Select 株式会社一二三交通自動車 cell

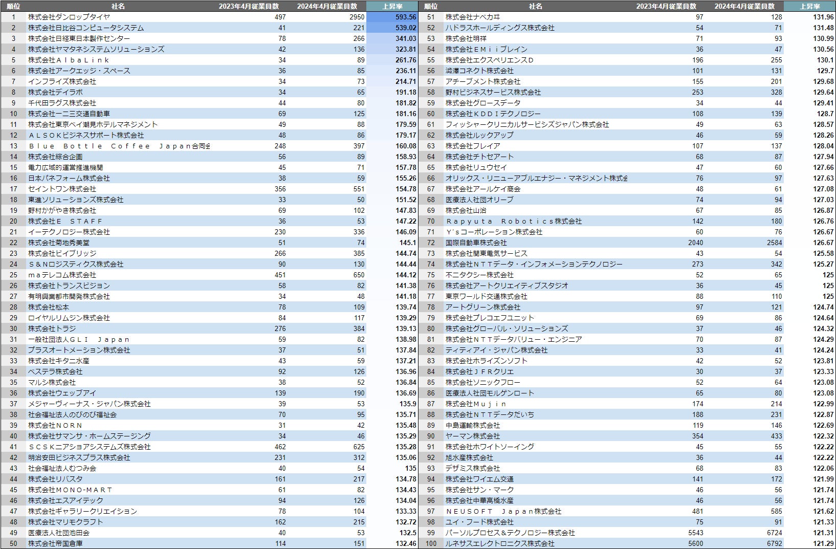point(69,114)
